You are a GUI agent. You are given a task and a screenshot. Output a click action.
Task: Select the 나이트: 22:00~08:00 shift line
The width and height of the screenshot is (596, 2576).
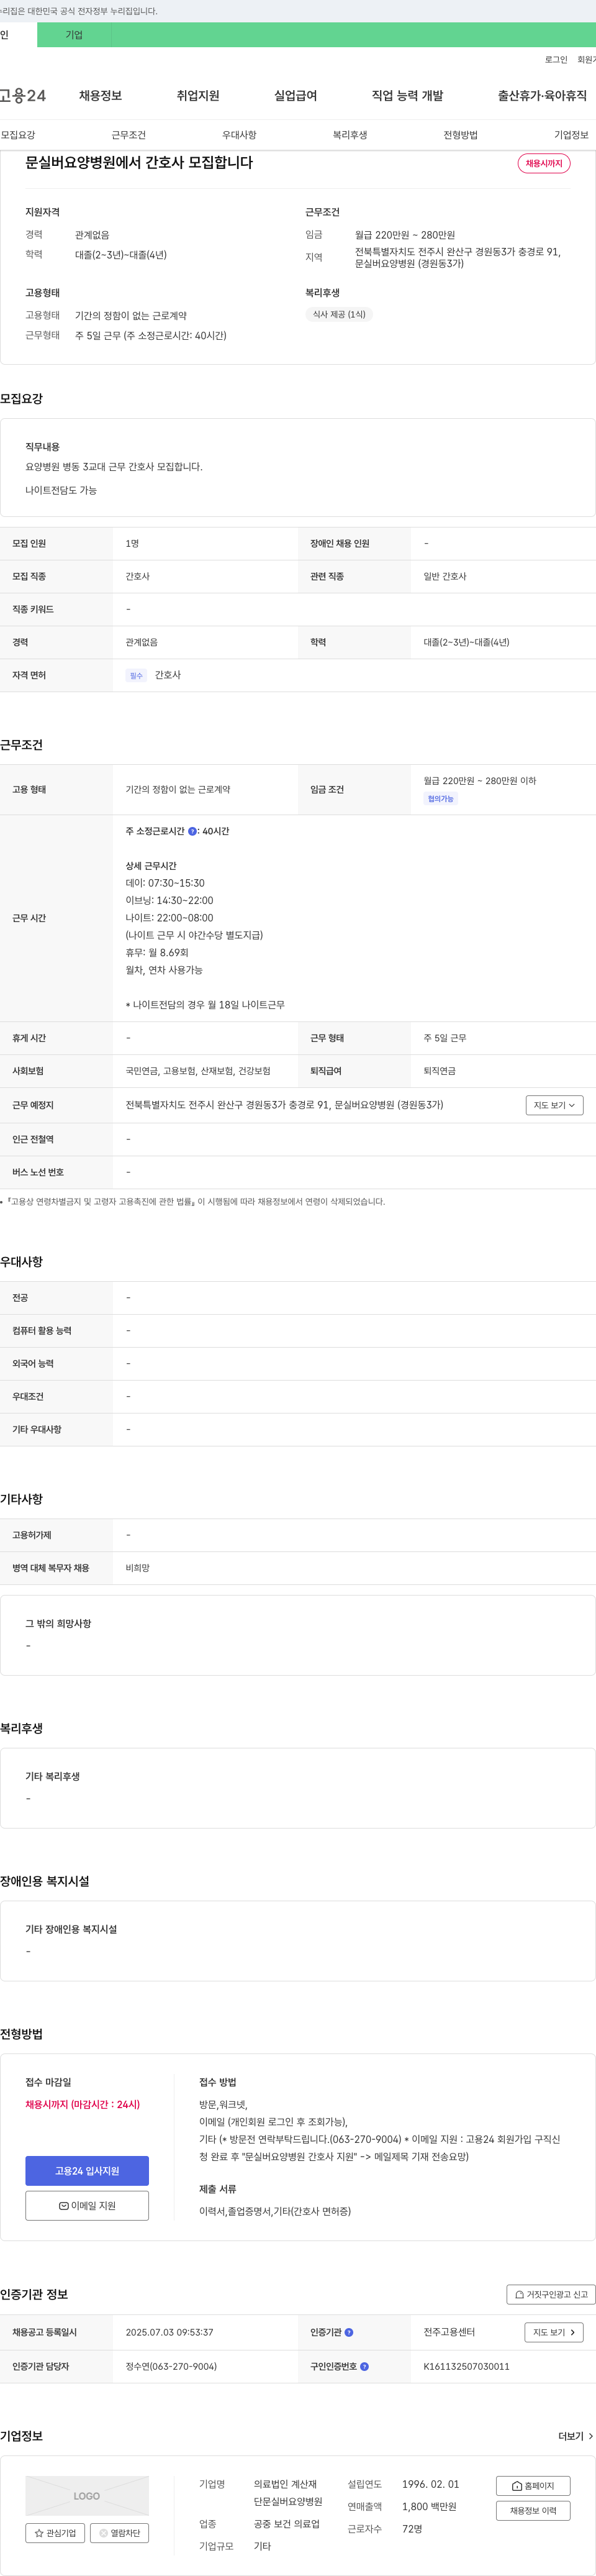point(169,917)
